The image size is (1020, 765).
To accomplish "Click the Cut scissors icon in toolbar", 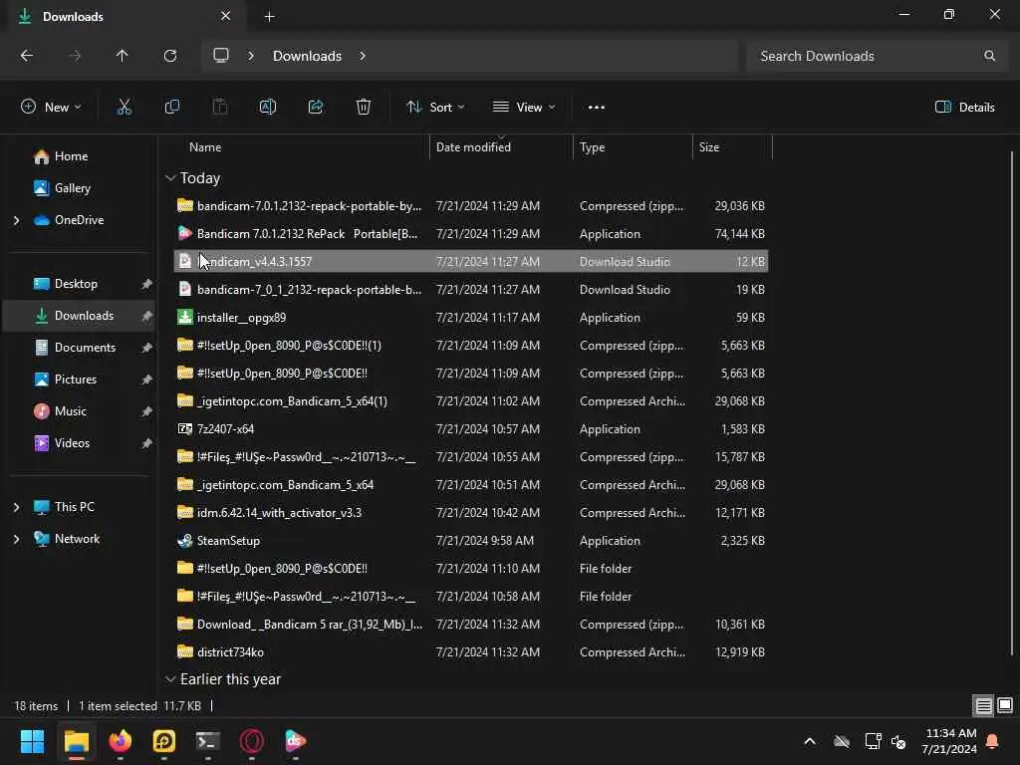I will pyautogui.click(x=124, y=108).
